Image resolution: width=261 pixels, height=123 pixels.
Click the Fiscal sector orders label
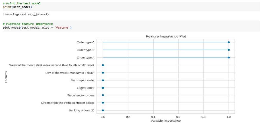point(81,95)
